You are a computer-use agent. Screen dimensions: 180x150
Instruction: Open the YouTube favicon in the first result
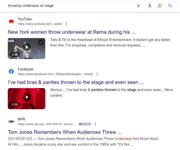(x=11, y=21)
